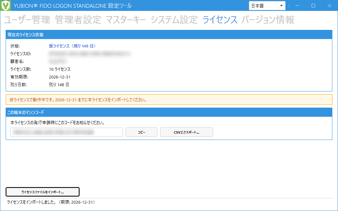The height and width of the screenshot is (211, 338).
Task: Click the window title text 設定ツール
Action: 120,6
